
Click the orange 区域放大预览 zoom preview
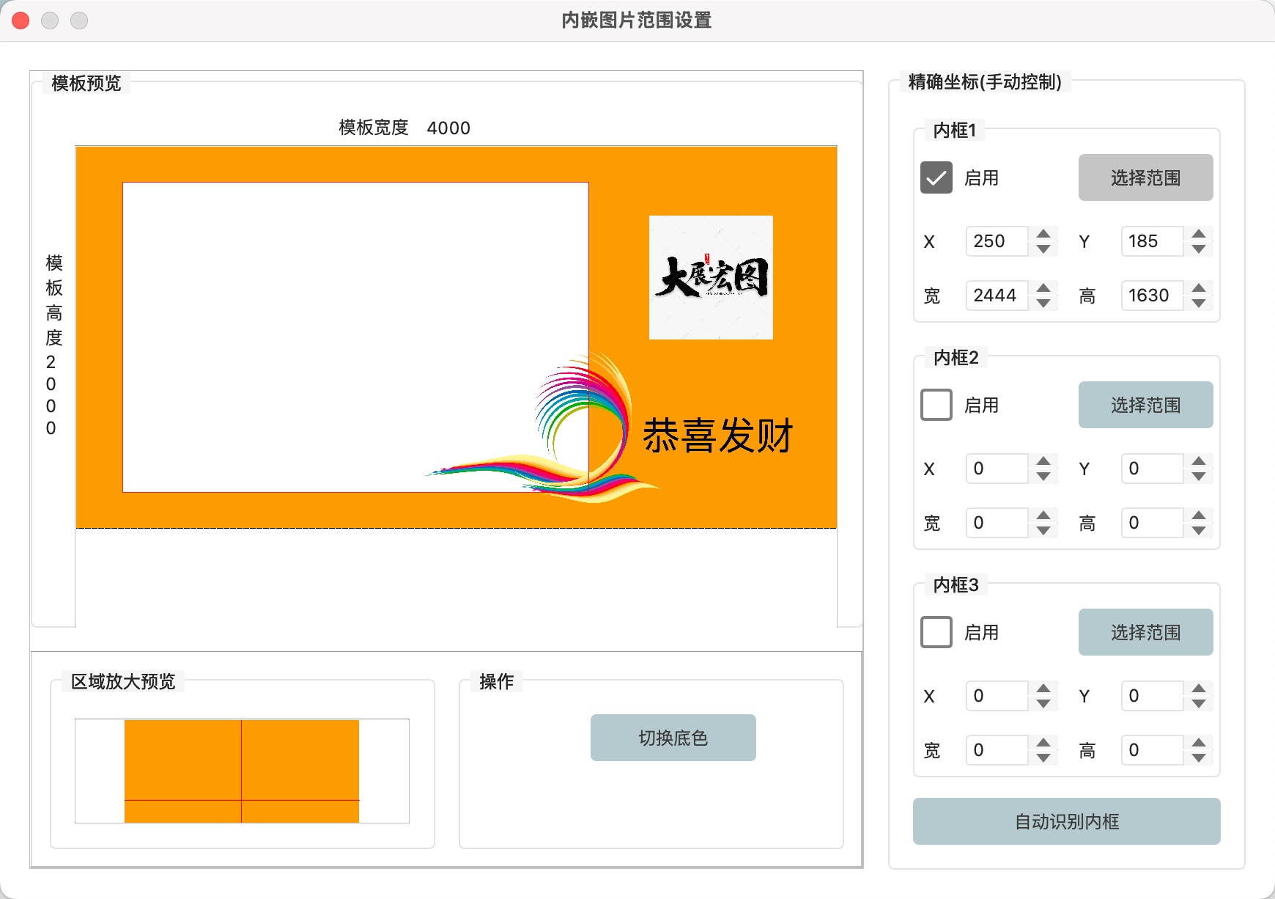pos(242,771)
